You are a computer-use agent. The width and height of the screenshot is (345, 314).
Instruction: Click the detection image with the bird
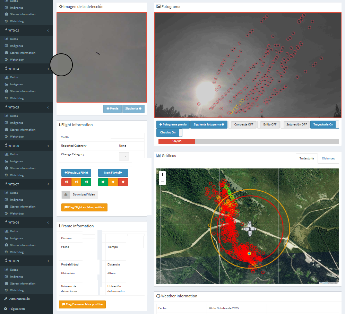coord(102,58)
